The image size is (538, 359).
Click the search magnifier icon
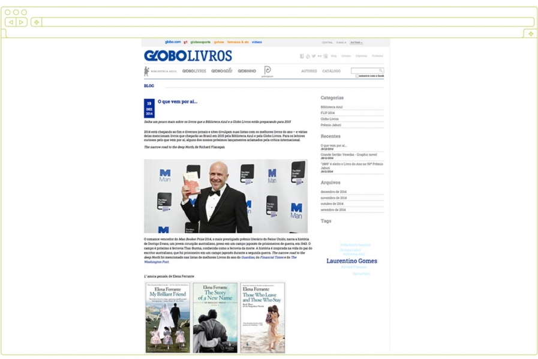[380, 70]
